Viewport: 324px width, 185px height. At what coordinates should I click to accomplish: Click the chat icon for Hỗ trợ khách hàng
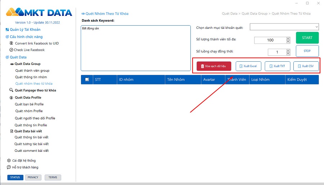(9, 167)
